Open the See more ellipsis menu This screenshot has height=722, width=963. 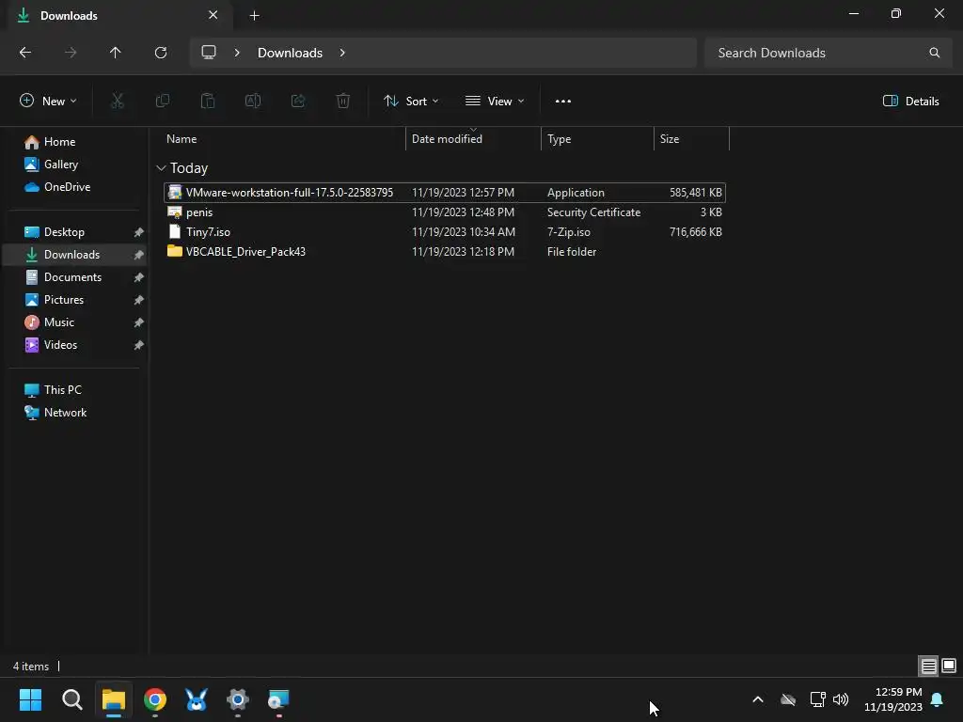(x=563, y=102)
